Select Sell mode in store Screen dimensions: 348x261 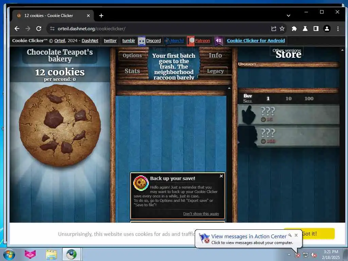[248, 101]
